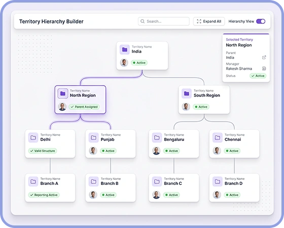Click the expand arrows icon in Expand All
The width and height of the screenshot is (284, 228).
(199, 21)
